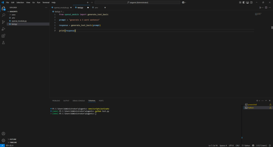
Task: Open terminal panel More Actions ellipsis
Action: (x=262, y=101)
